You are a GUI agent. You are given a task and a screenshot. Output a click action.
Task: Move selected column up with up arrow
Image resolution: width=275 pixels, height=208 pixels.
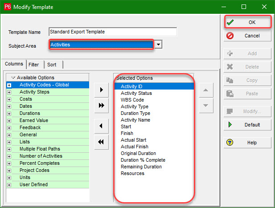[206, 90]
